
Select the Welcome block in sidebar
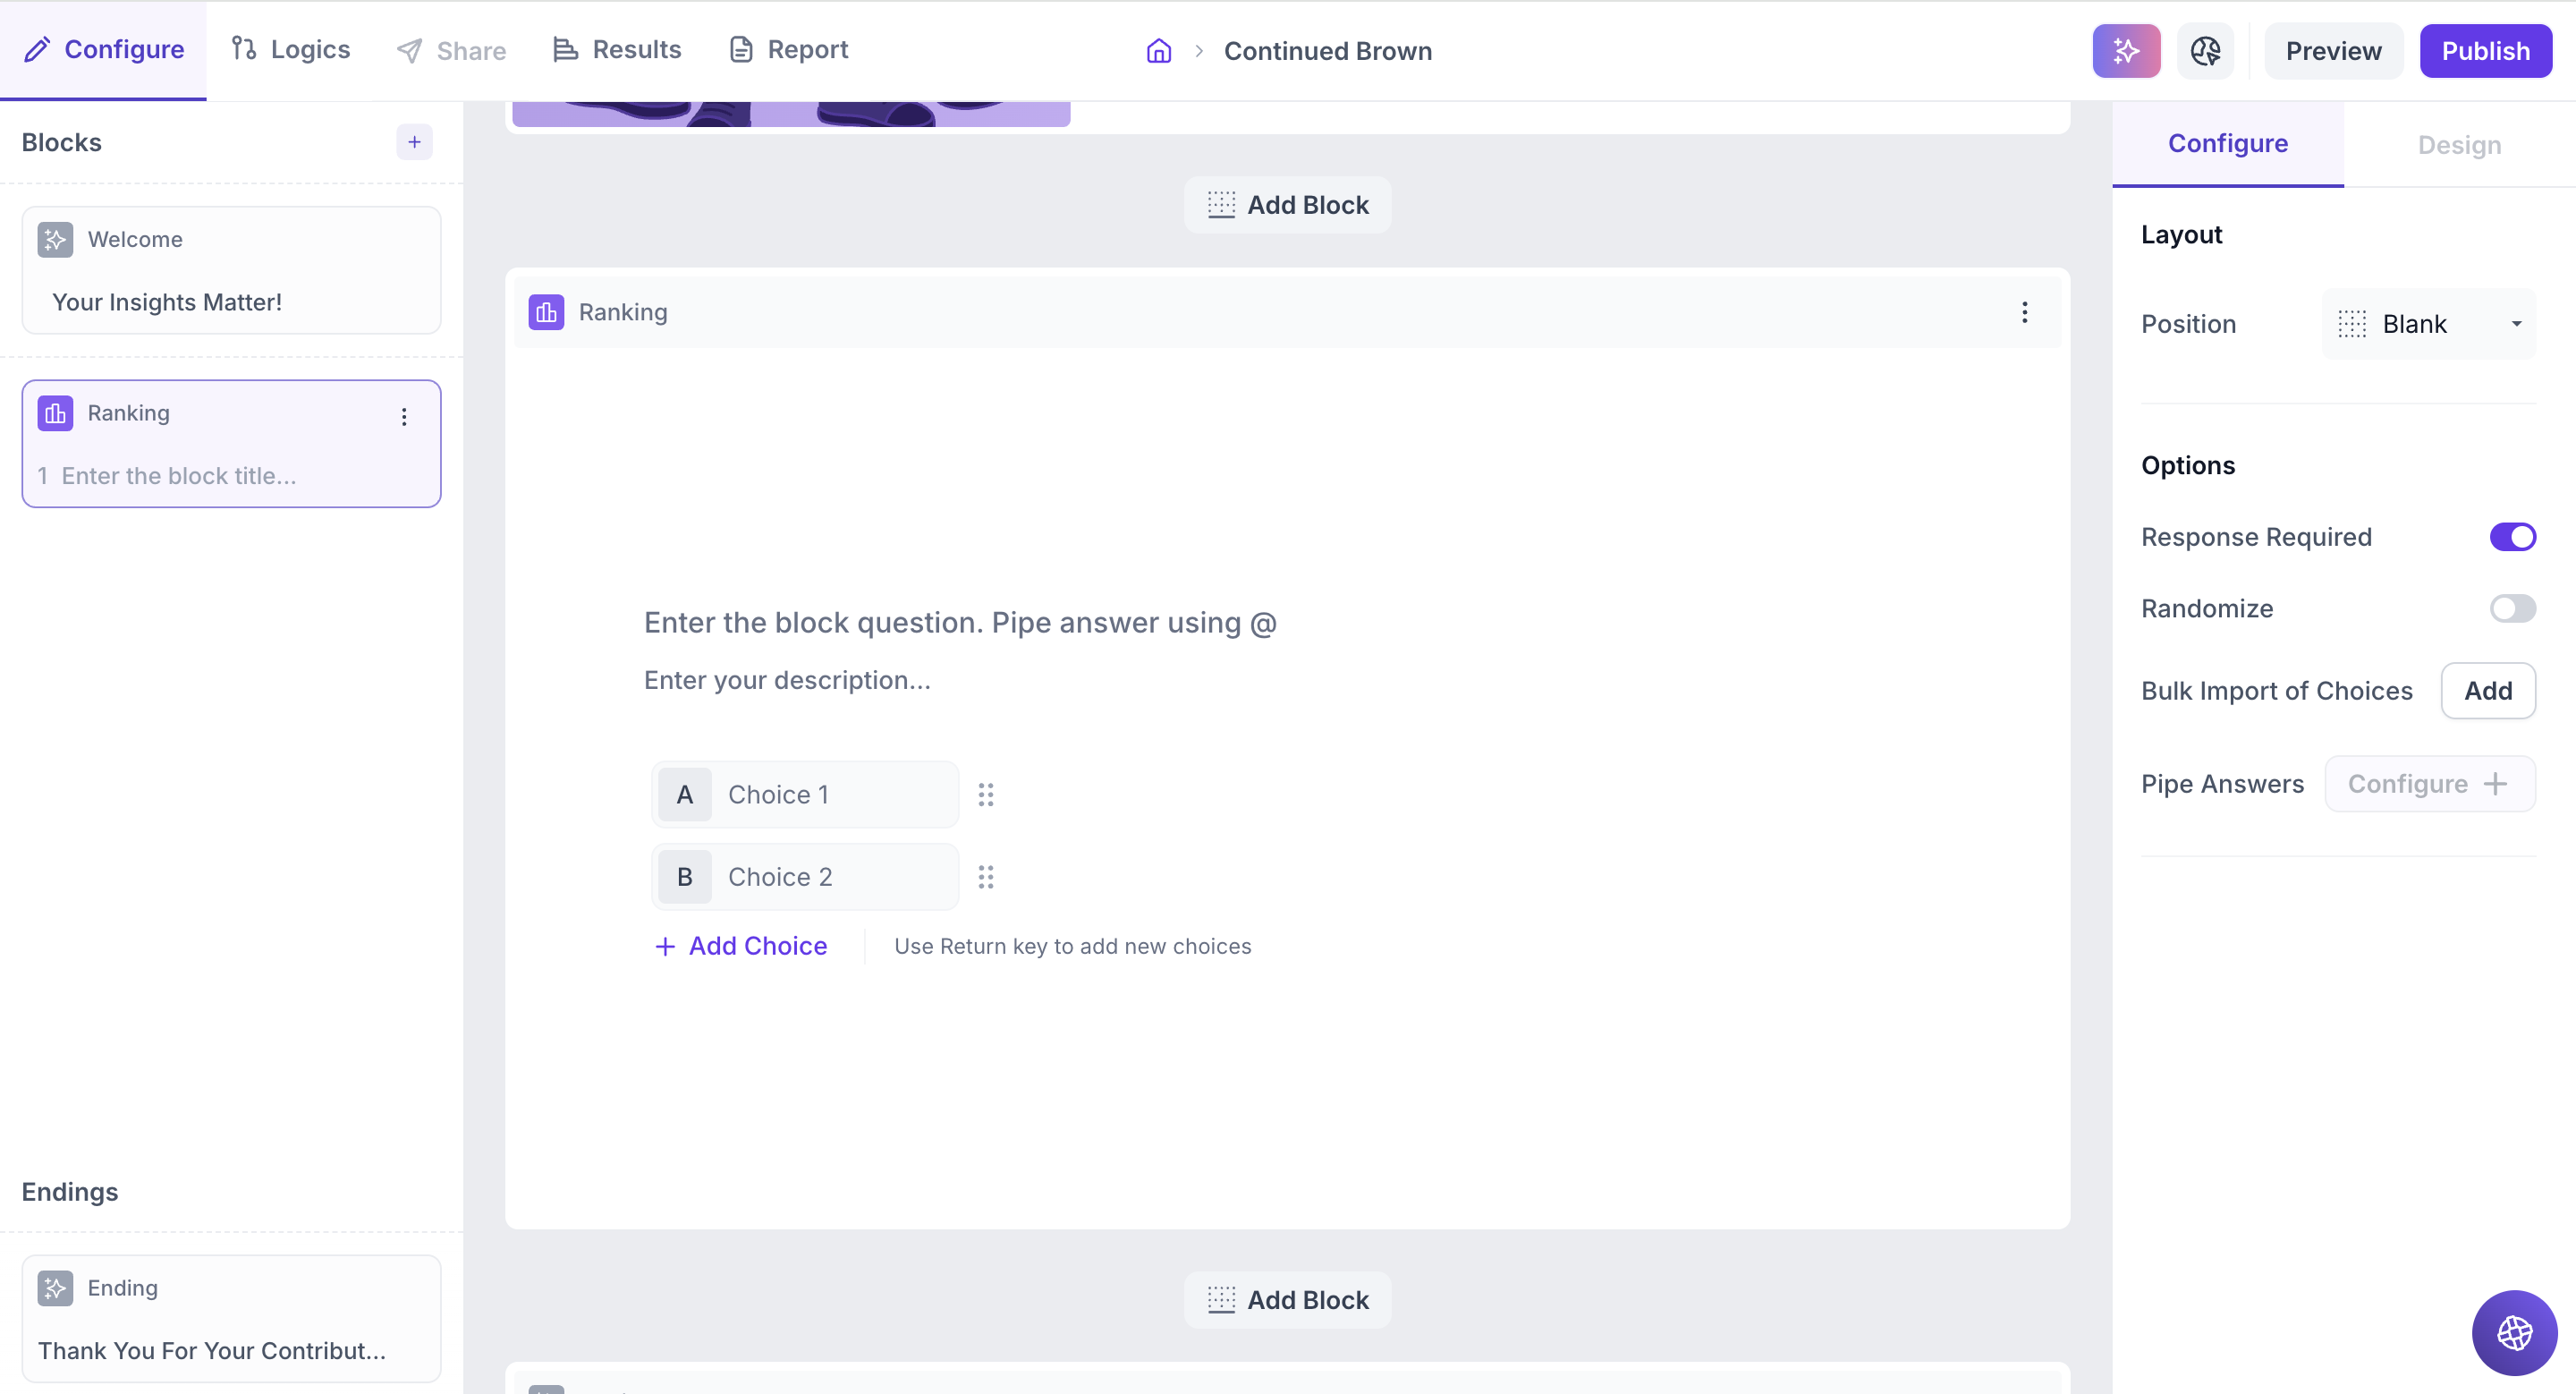click(x=231, y=270)
